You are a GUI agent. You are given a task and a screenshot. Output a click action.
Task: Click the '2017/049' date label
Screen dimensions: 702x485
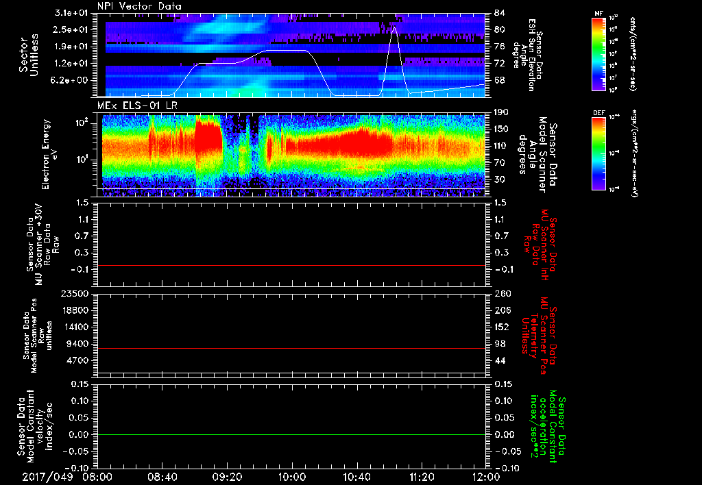pos(47,477)
